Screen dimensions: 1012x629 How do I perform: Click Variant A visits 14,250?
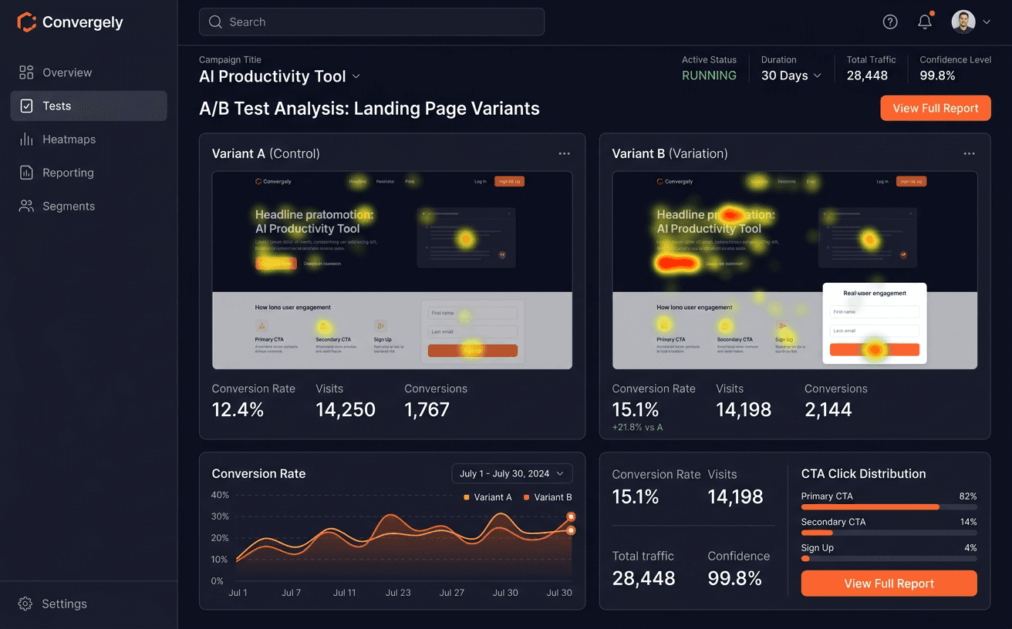[346, 409]
